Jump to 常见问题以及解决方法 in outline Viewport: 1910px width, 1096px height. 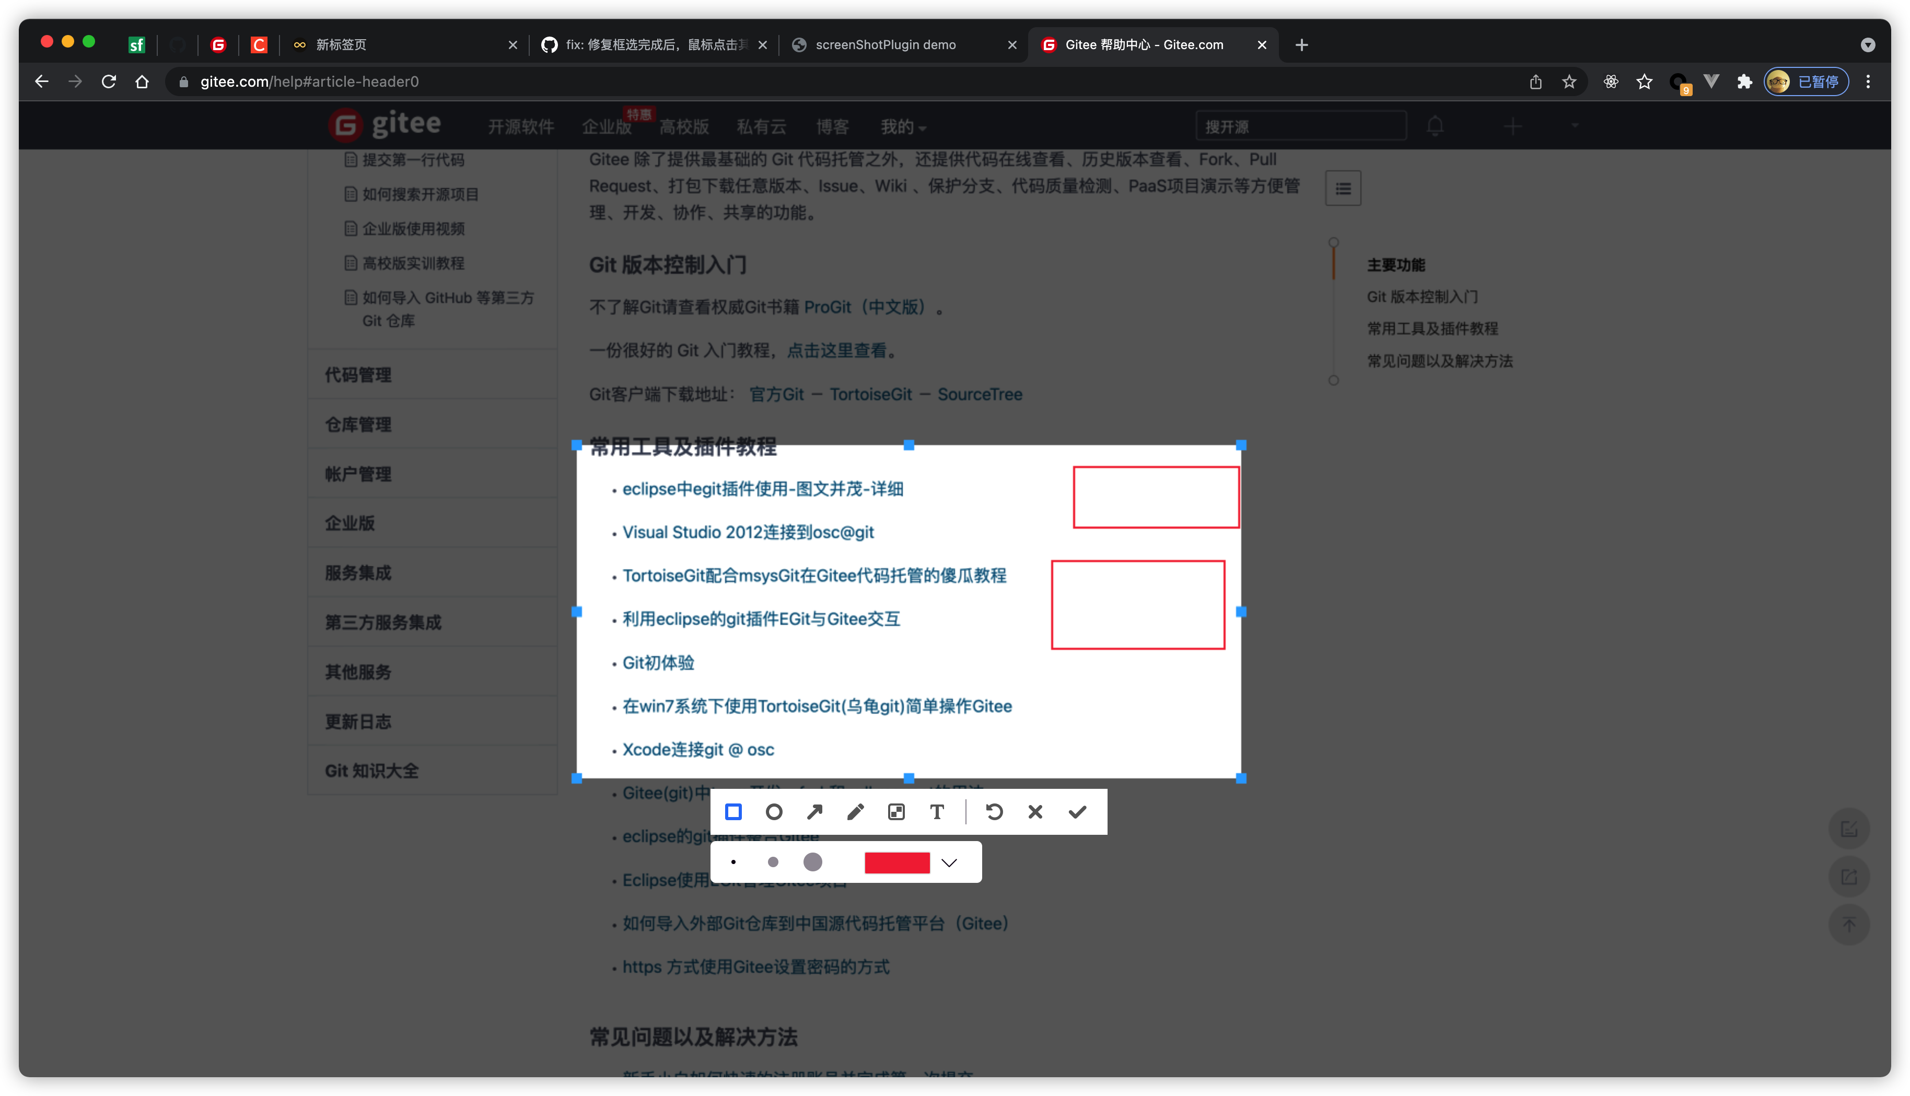click(x=1440, y=362)
